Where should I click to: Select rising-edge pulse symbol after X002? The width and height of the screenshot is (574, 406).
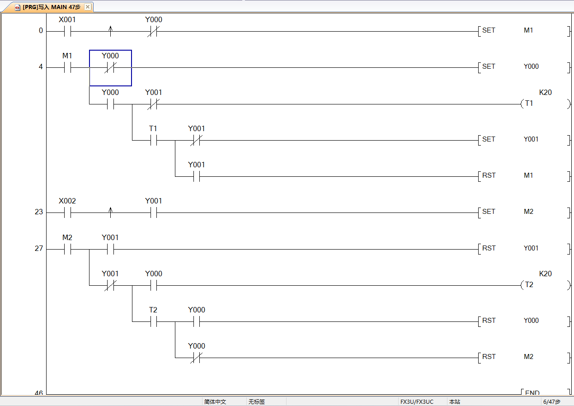click(111, 213)
